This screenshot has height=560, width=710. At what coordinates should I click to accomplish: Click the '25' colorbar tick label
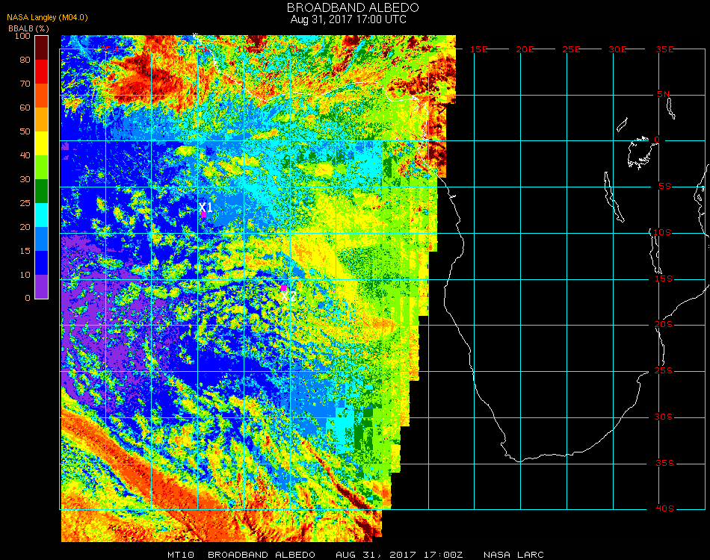[x=25, y=203]
